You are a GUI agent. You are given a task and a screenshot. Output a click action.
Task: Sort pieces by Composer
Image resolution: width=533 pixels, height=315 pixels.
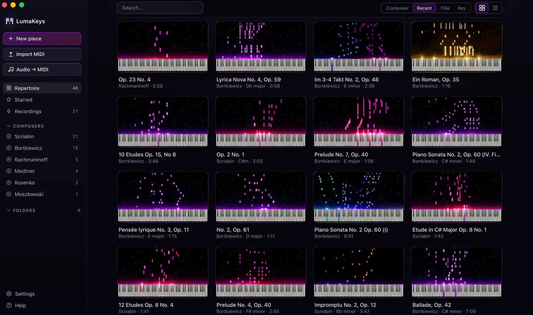397,8
